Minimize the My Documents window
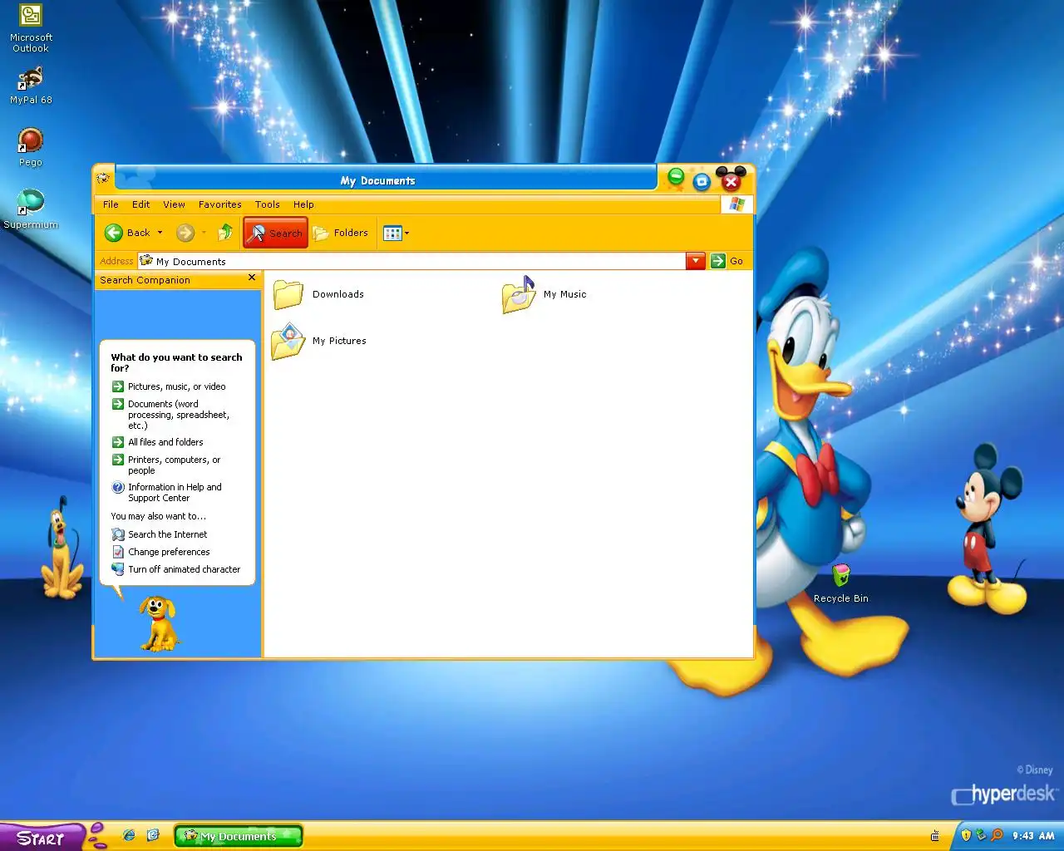The height and width of the screenshot is (851, 1064). [x=676, y=177]
